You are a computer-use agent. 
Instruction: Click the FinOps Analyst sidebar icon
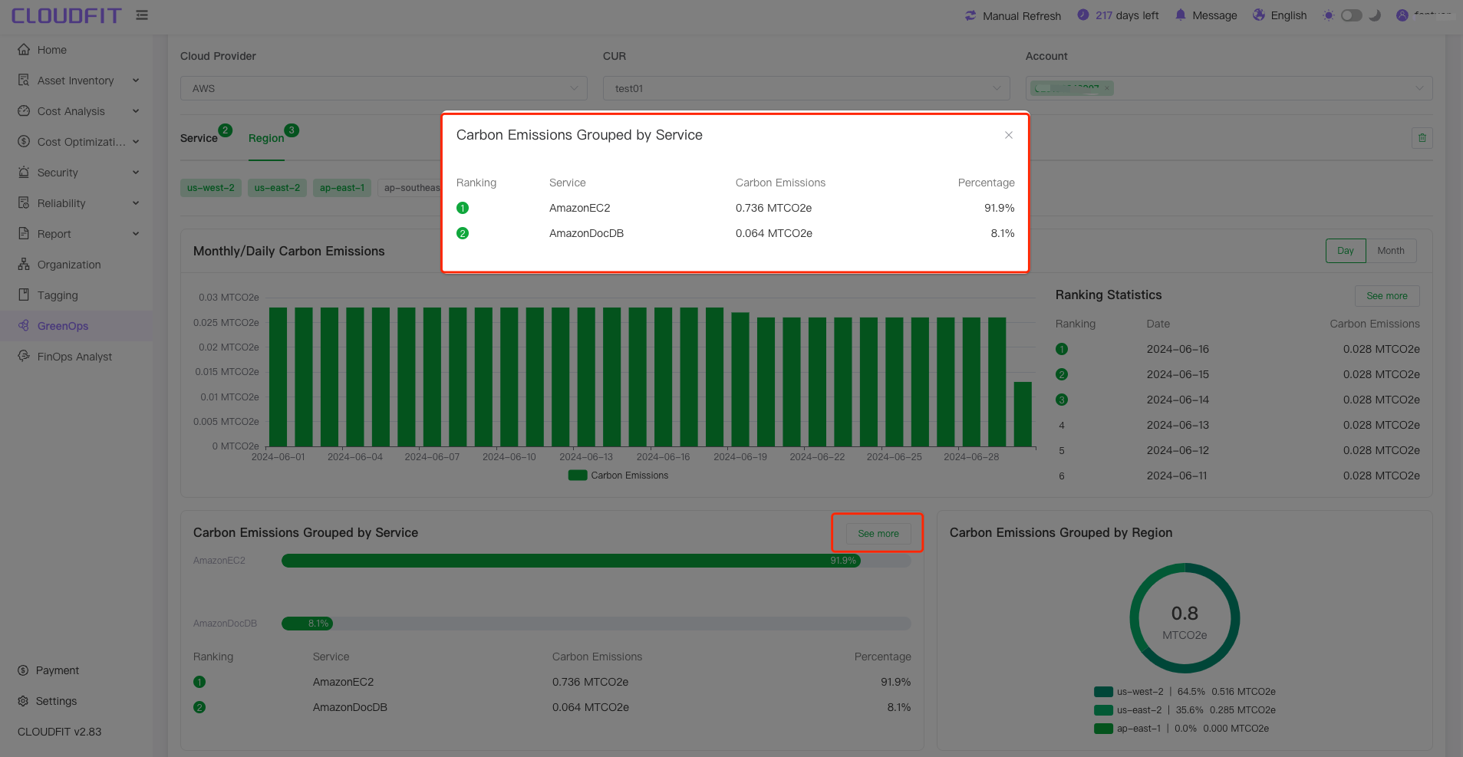[x=24, y=356]
